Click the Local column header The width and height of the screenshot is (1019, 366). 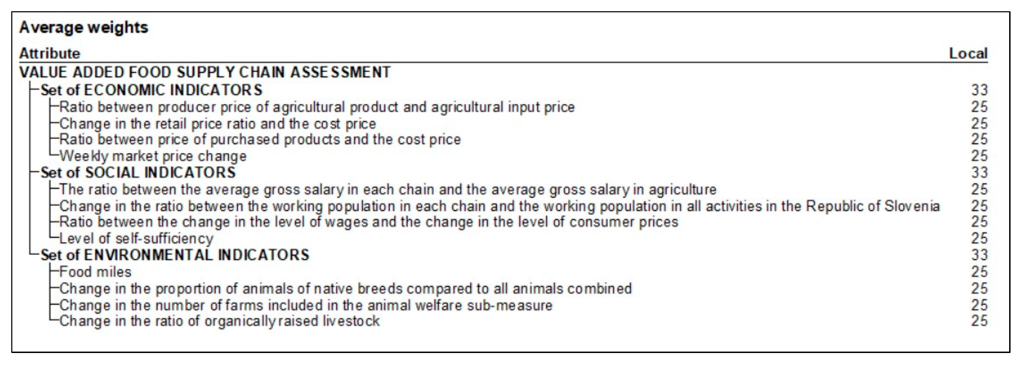[968, 53]
